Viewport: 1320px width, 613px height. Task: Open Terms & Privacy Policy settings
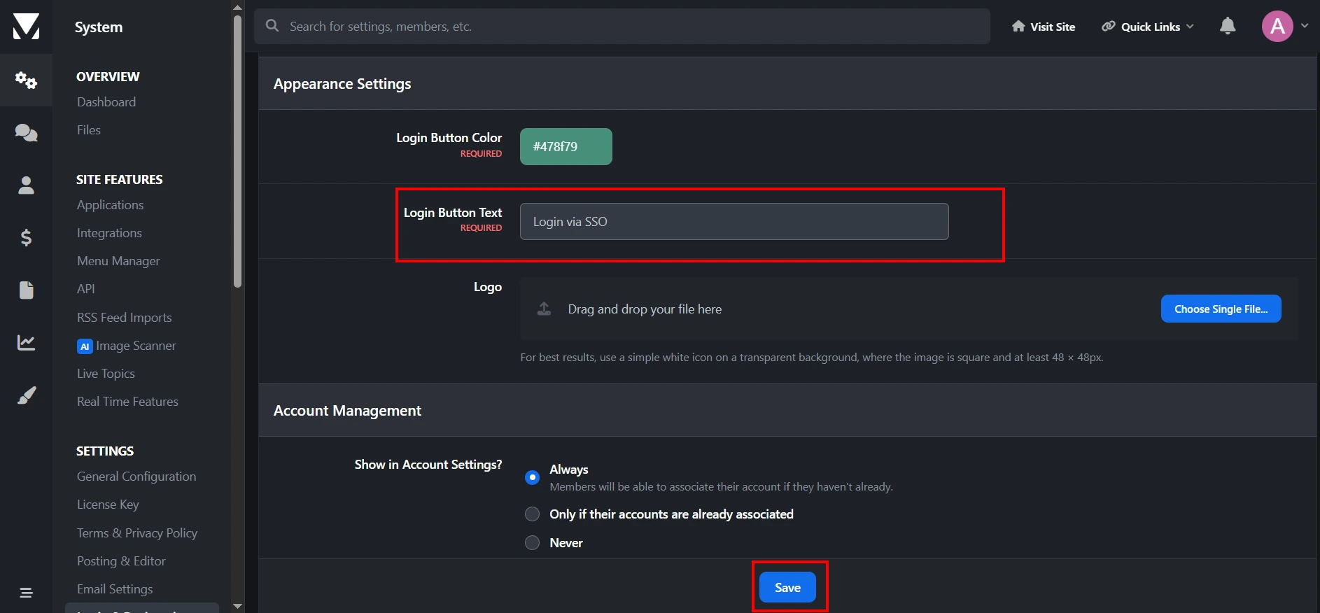(x=137, y=533)
